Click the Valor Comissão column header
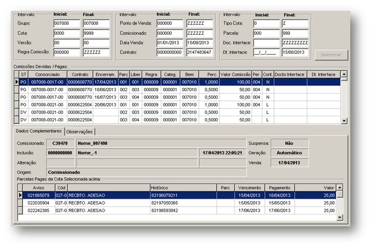Screen dimensions: 372x248 pyautogui.click(x=235, y=74)
